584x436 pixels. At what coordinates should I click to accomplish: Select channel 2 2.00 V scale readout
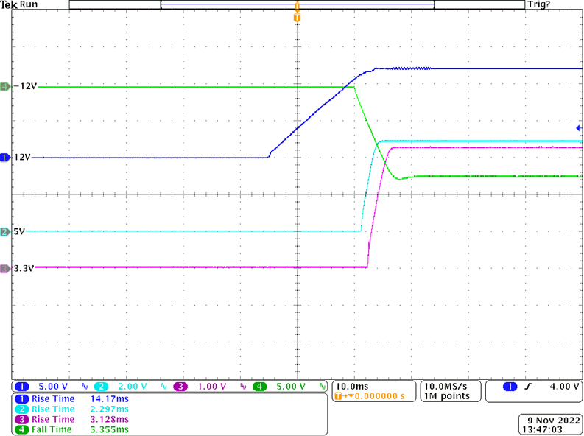(132, 387)
